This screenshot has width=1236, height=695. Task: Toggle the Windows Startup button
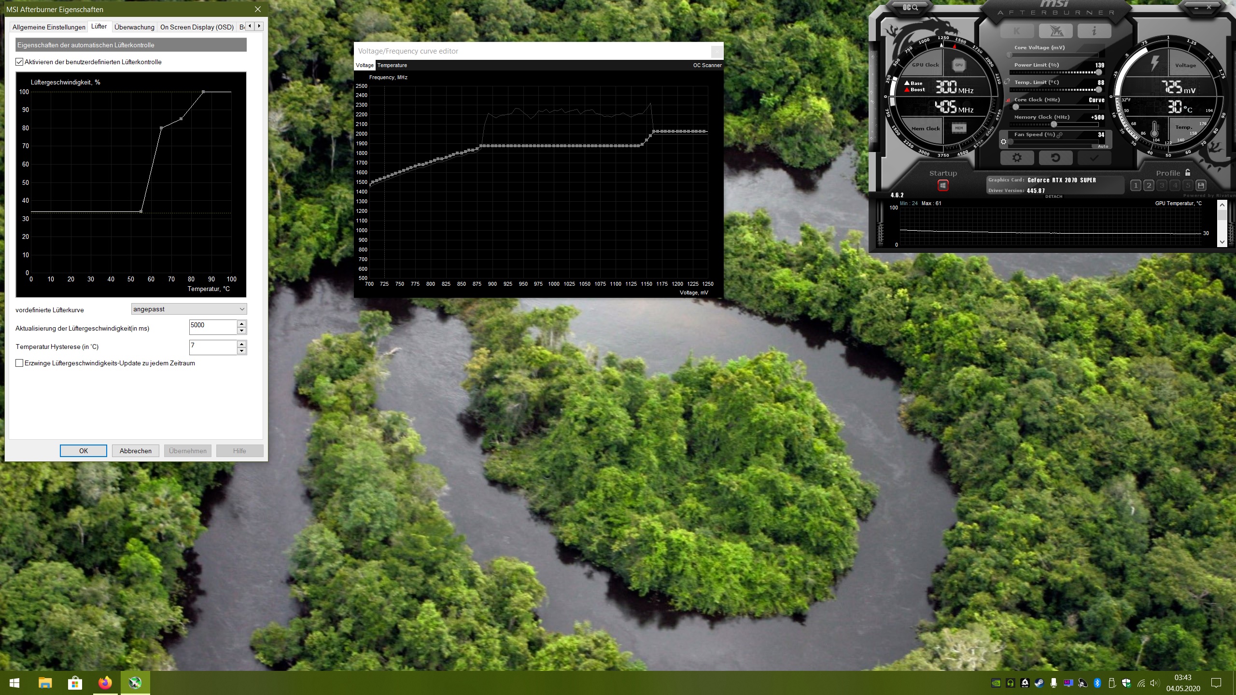coord(943,185)
